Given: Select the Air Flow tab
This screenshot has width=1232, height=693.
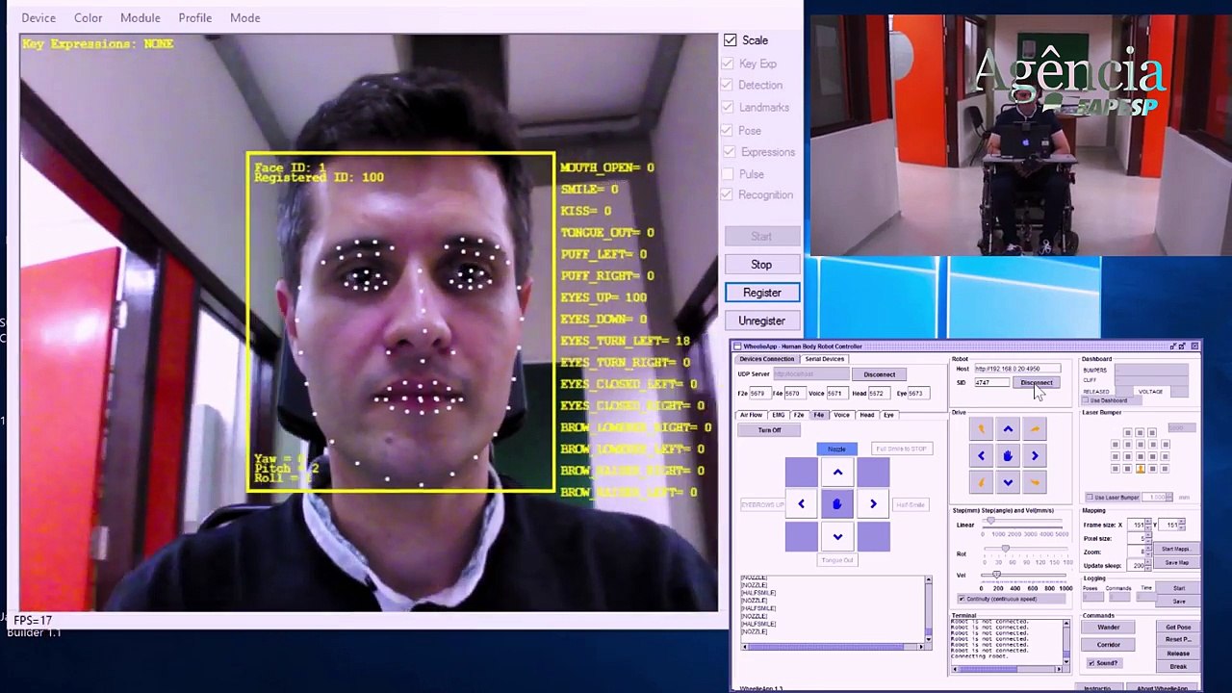Looking at the screenshot, I should pos(751,415).
